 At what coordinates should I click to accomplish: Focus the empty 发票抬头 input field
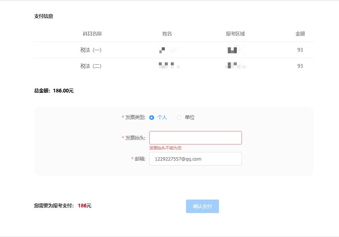click(x=195, y=138)
